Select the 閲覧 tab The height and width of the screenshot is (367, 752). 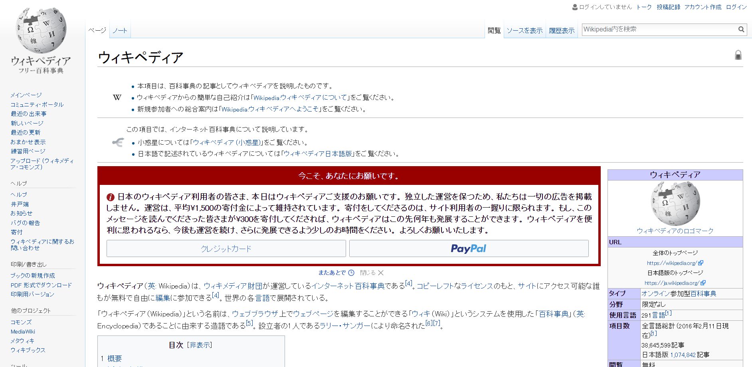click(494, 31)
